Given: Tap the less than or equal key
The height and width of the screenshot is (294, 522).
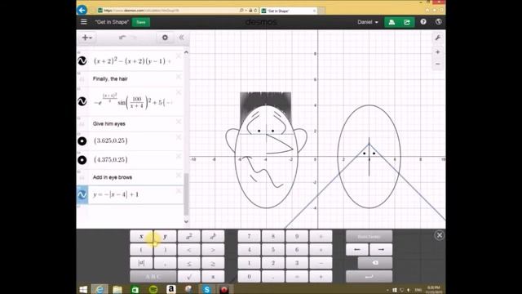Looking at the screenshot, I should tap(188, 263).
